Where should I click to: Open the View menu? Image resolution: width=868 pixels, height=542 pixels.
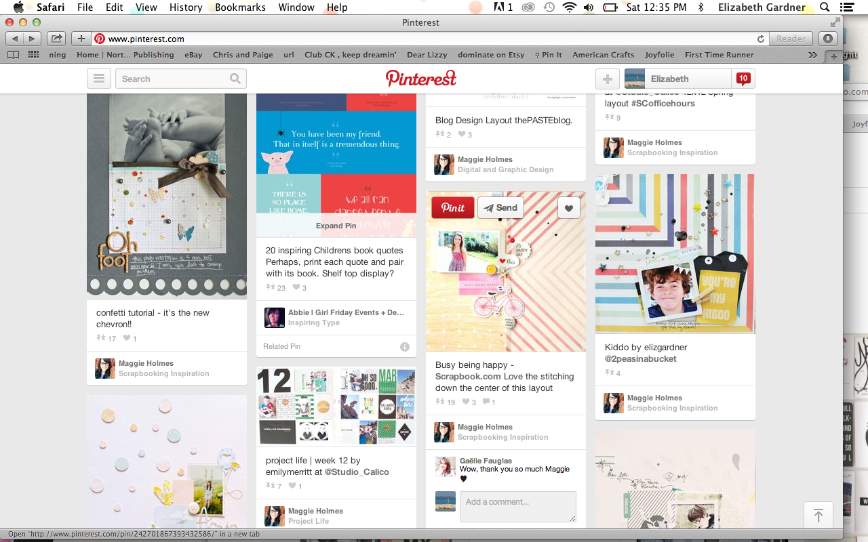pos(146,7)
